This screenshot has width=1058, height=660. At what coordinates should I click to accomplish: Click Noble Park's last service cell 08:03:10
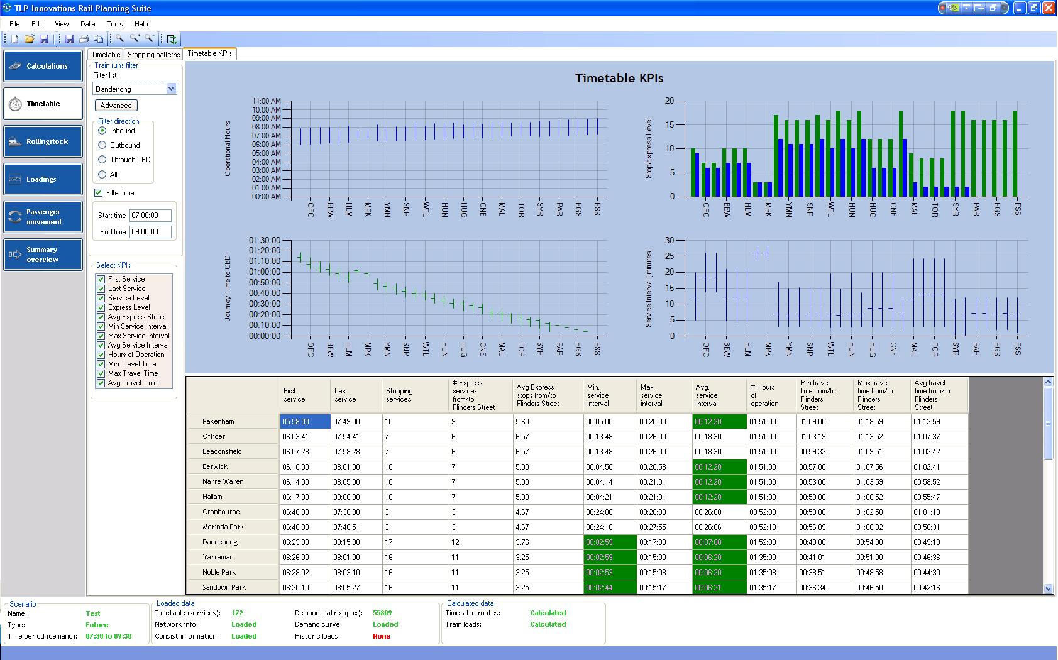(x=356, y=572)
